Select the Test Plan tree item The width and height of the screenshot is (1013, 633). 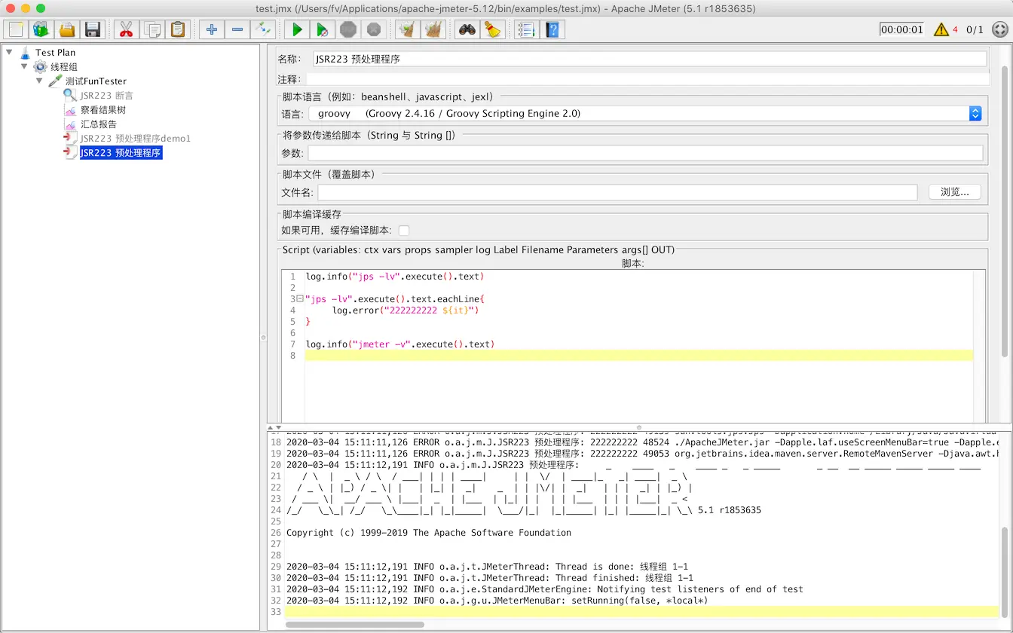[55, 53]
